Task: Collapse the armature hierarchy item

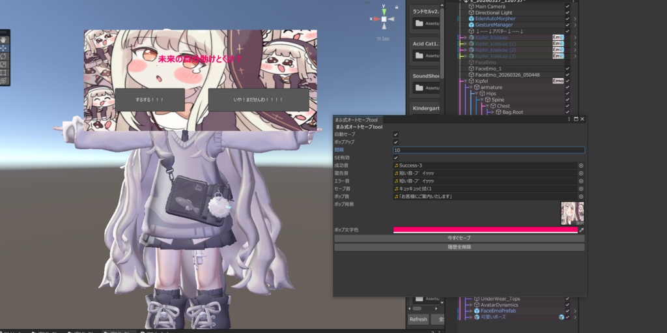Action: coord(471,87)
